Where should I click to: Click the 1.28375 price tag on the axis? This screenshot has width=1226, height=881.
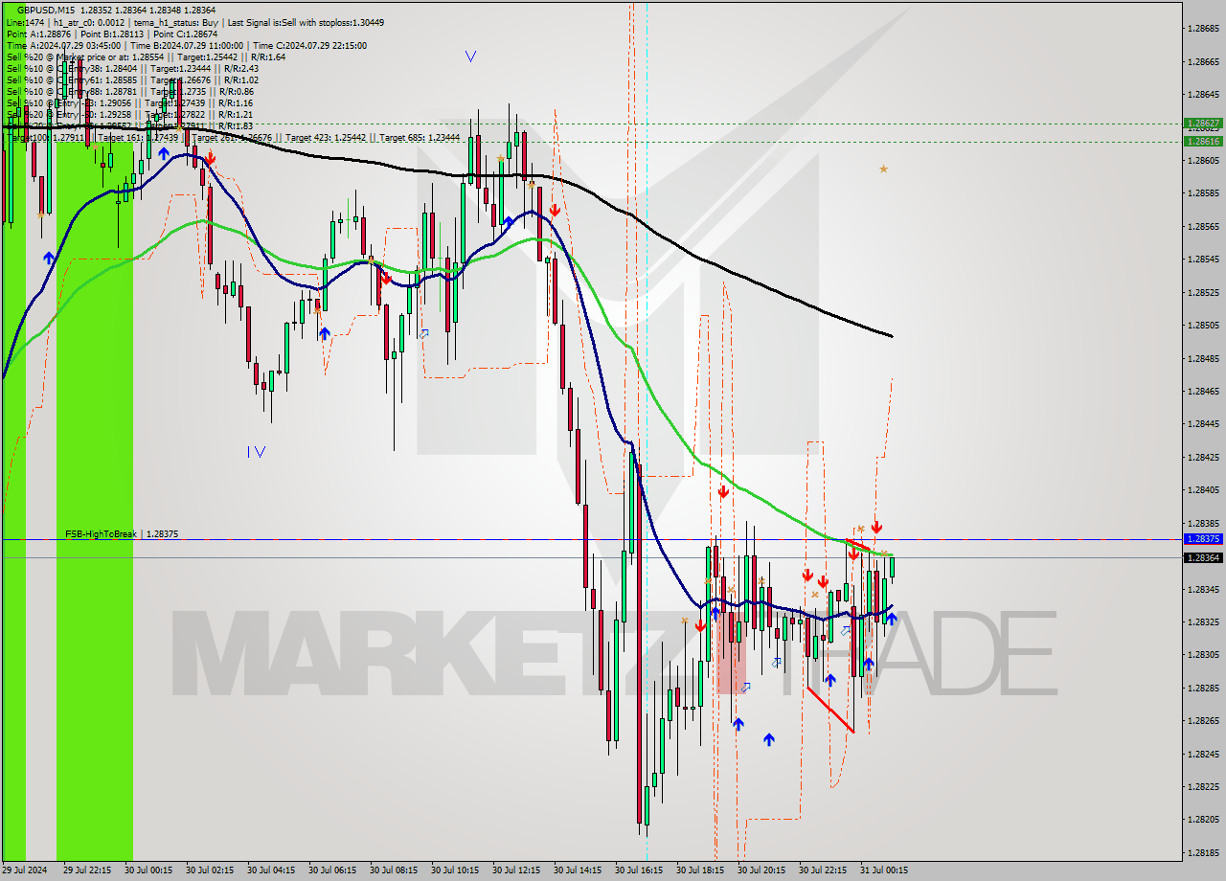pyautogui.click(x=1203, y=539)
